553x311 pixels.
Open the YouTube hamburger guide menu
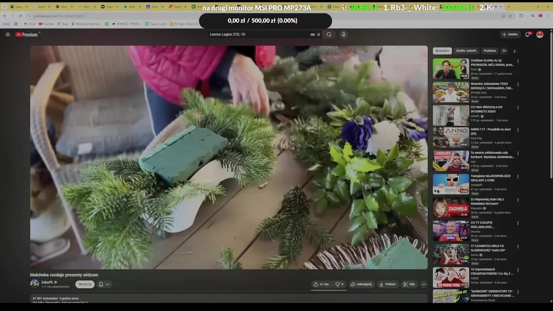click(x=7, y=35)
